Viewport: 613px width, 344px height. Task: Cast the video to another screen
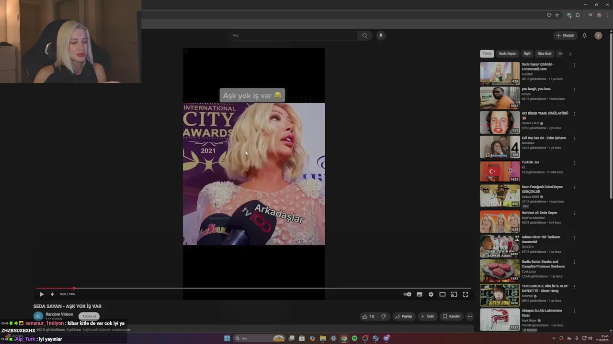click(454, 294)
